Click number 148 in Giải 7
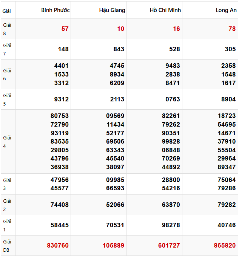 coord(63,49)
